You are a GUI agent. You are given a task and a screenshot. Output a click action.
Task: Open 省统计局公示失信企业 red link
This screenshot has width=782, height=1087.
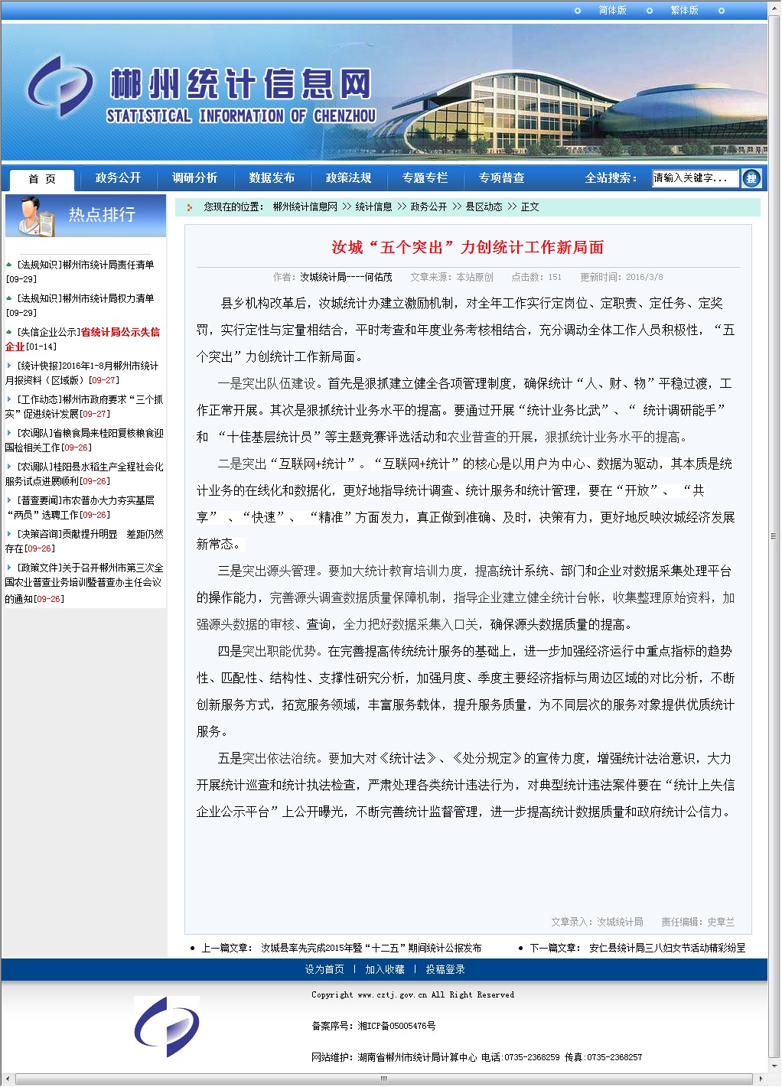[x=83, y=339]
